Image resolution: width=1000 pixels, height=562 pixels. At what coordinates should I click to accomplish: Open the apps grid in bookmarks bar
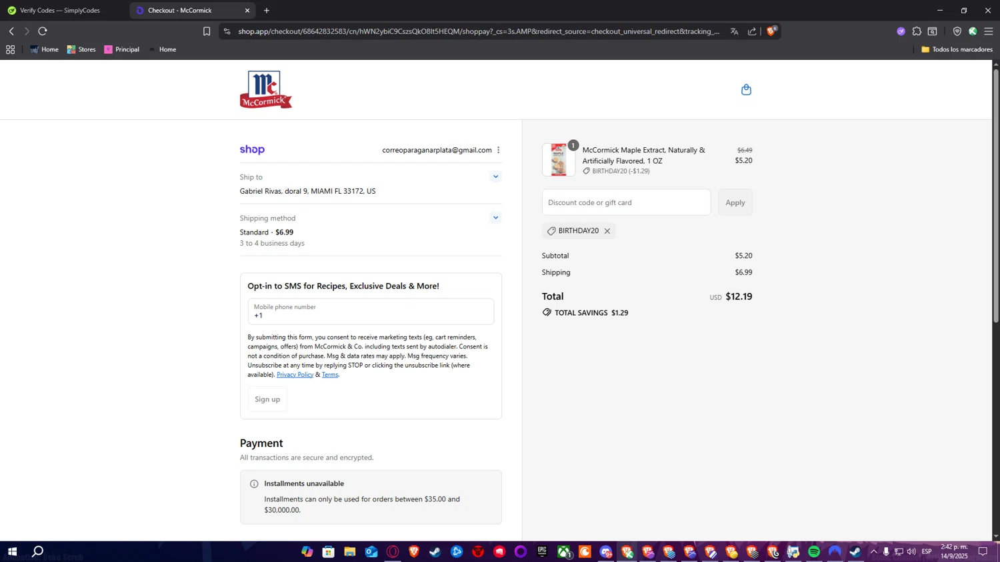click(10, 49)
